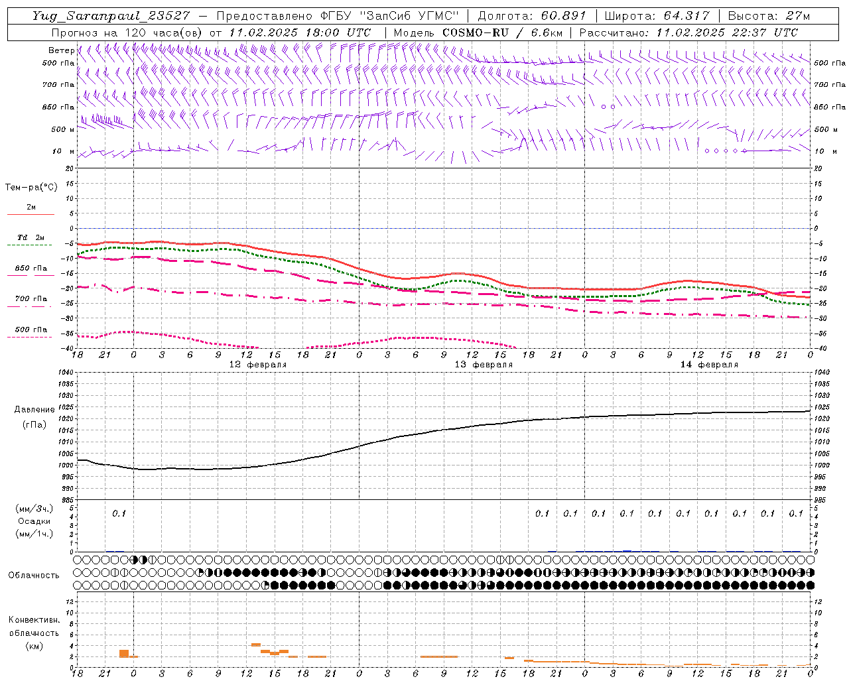
Task: Select the (км) convective height unit label
Action: tap(34, 646)
